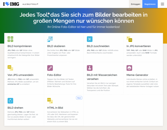This screenshot has height=130, width=167.
Task: Click the blue Registrieren button
Action: 150,4
